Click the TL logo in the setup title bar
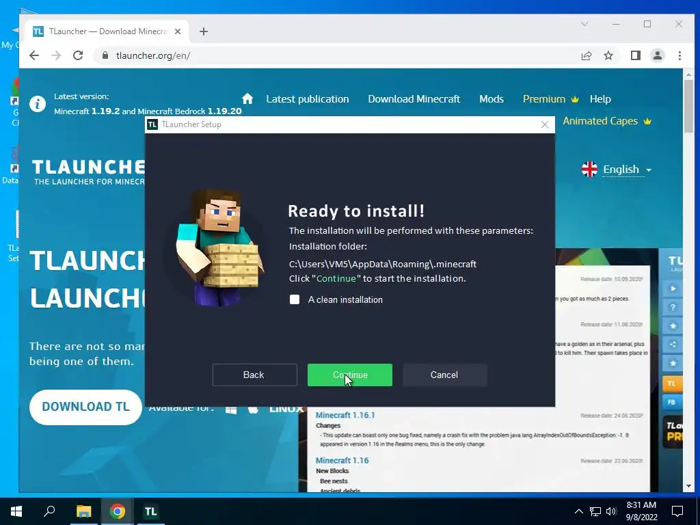 [152, 124]
